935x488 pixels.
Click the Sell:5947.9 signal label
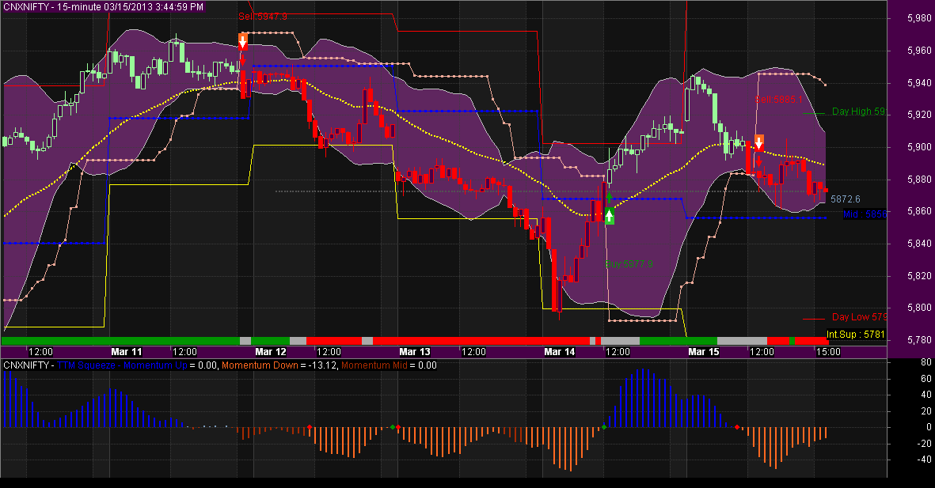tap(263, 17)
